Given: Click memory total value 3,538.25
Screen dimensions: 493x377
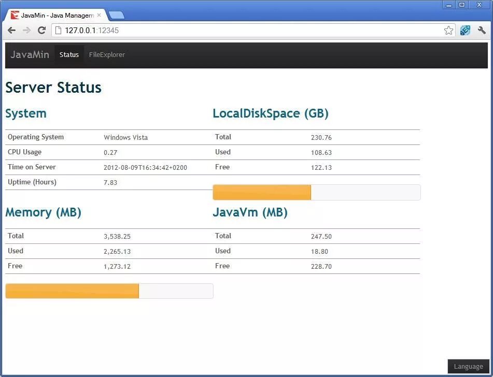Looking at the screenshot, I should [117, 237].
